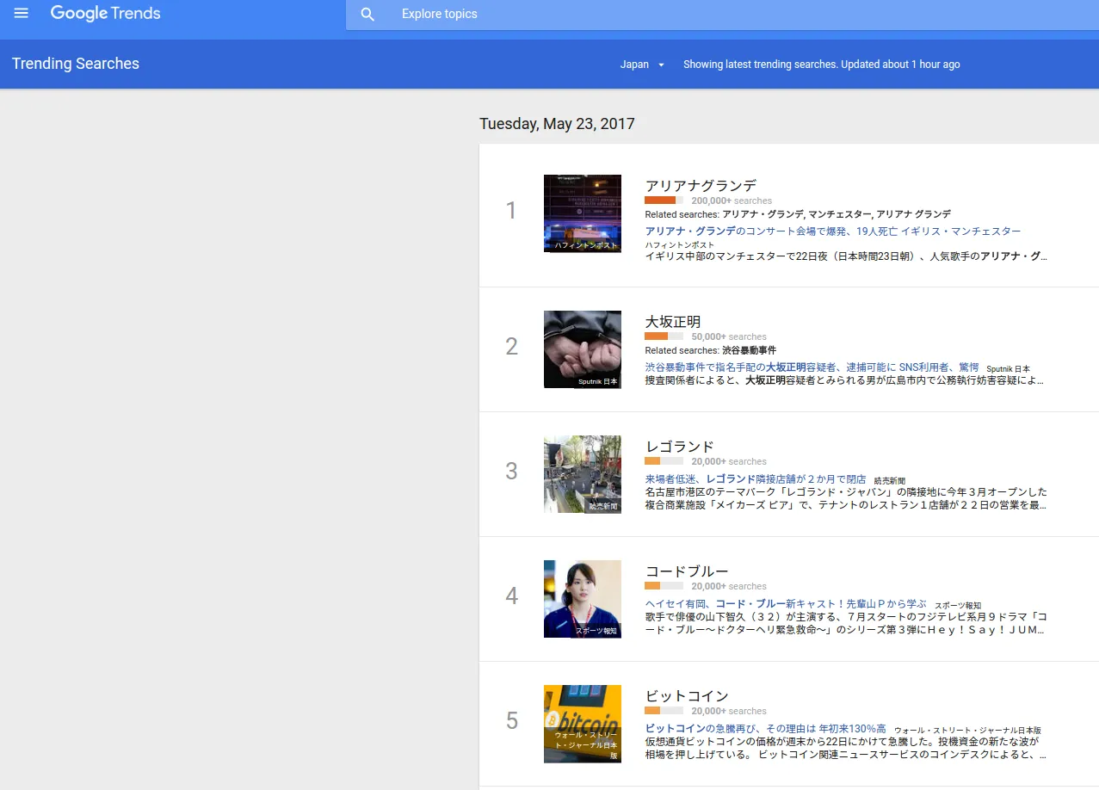
Task: Open article about コンサート会場で爆発、19人死亡
Action: (x=833, y=231)
